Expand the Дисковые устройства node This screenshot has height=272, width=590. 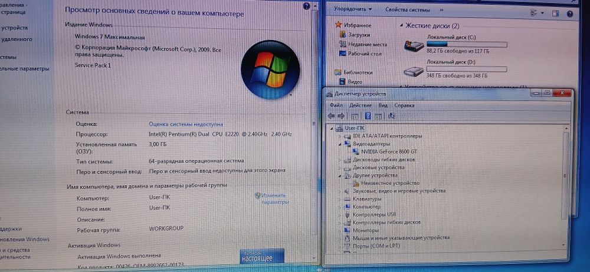coord(340,168)
